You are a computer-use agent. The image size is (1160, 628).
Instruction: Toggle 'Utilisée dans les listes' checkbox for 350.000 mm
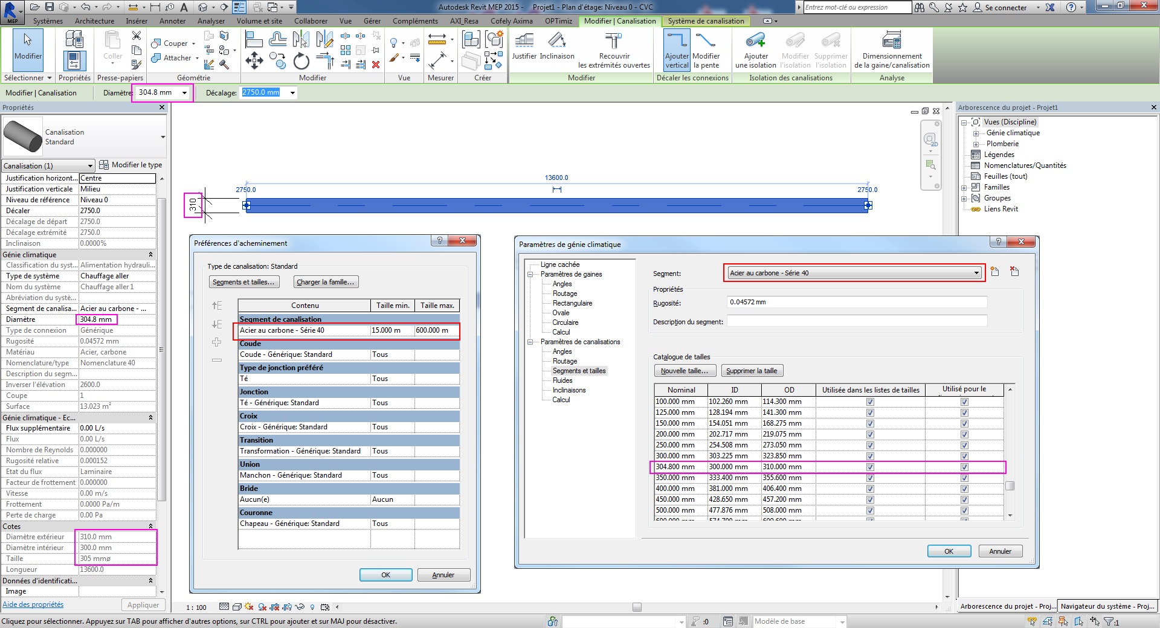pyautogui.click(x=870, y=478)
